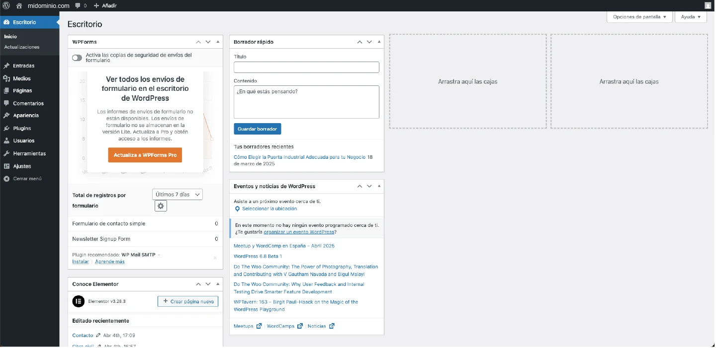716x348 pixels.
Task: Open recently edited Contacto page link
Action: point(83,336)
